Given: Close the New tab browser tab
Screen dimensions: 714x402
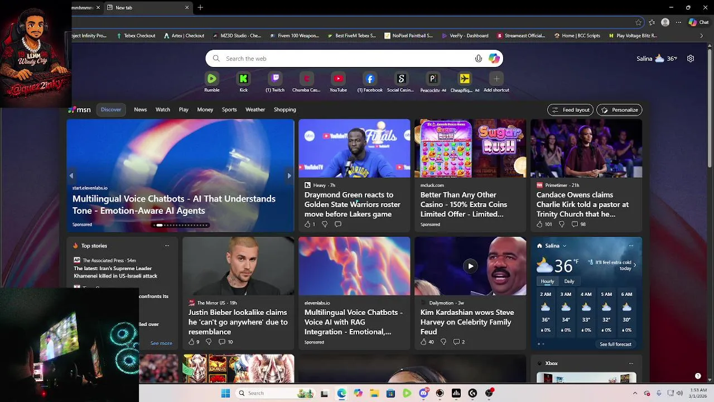Looking at the screenshot, I should (x=187, y=7).
